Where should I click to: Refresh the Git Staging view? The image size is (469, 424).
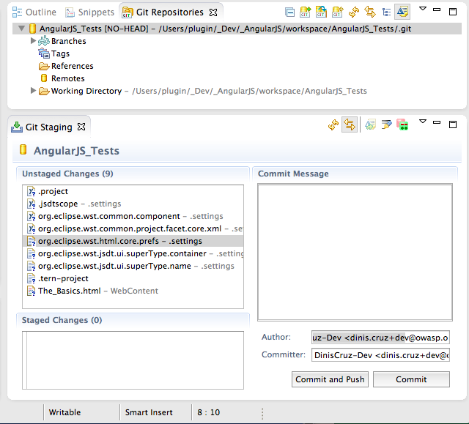(333, 126)
